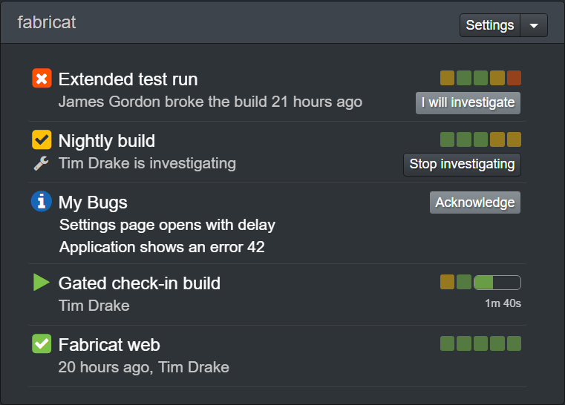Click the fabricat project title in the header

pos(47,22)
